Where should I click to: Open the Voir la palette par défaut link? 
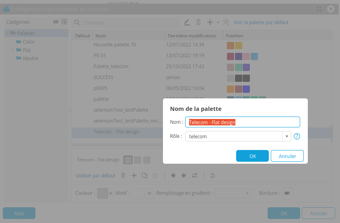pos(261,23)
